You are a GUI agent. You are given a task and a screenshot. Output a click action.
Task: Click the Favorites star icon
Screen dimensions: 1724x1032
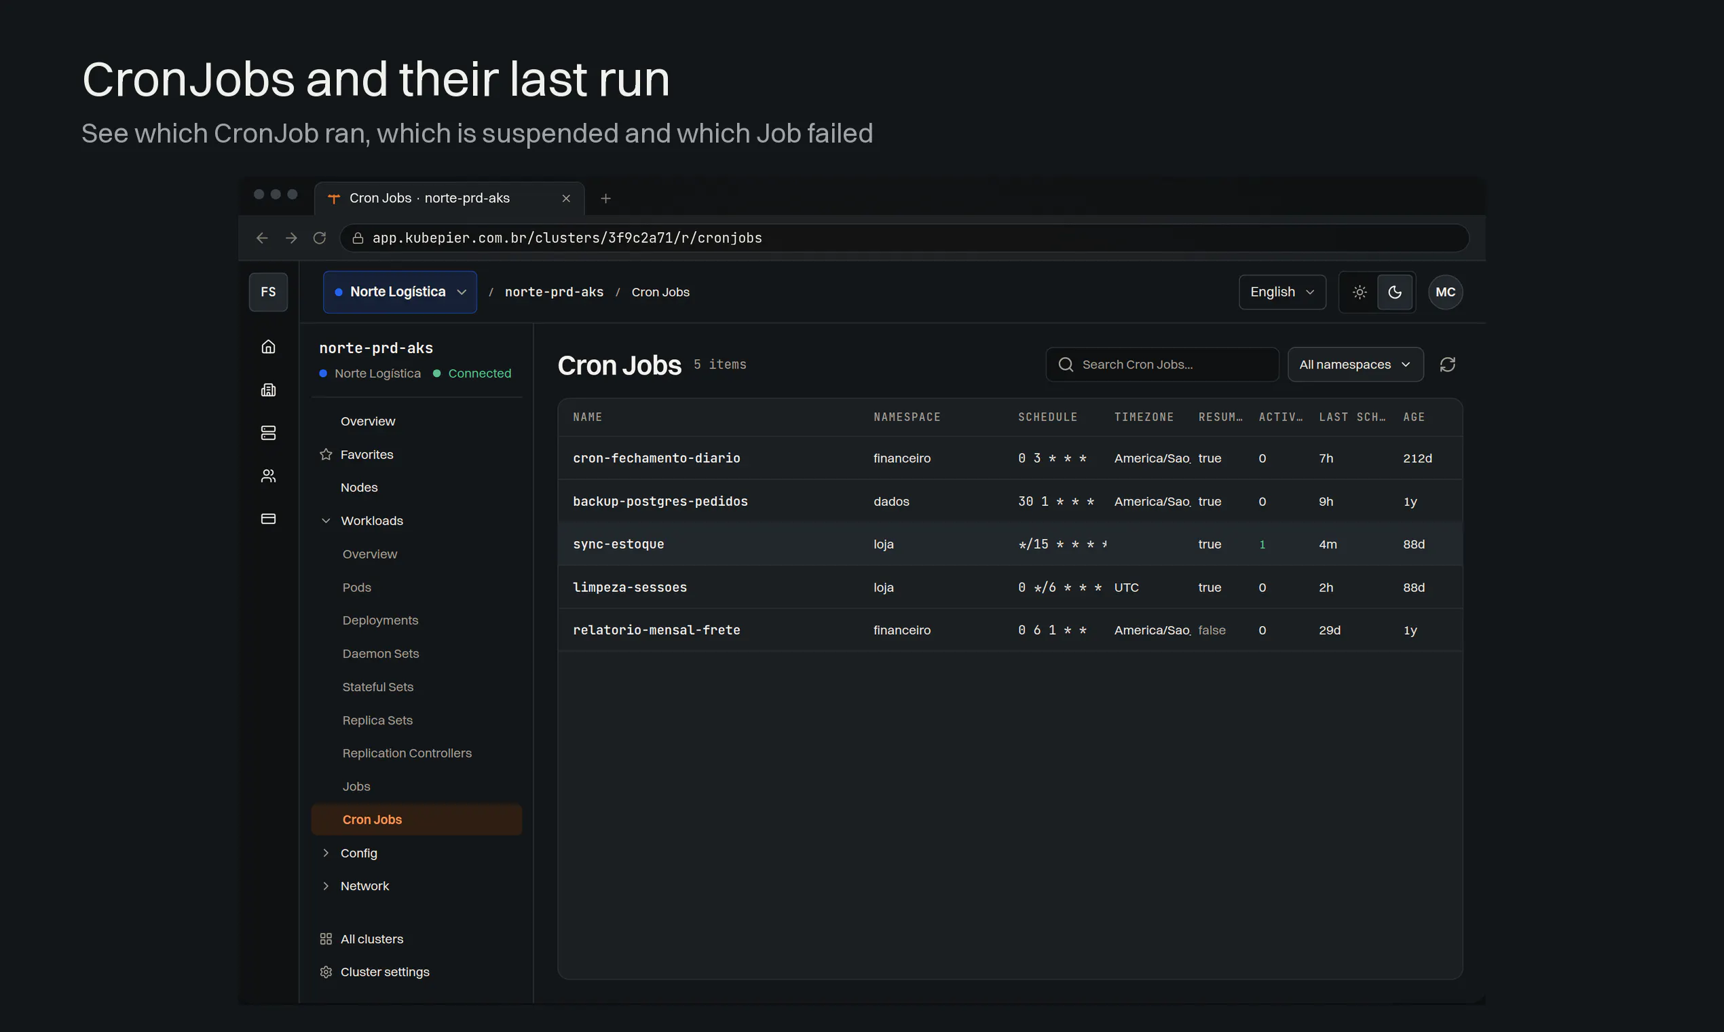(x=326, y=454)
